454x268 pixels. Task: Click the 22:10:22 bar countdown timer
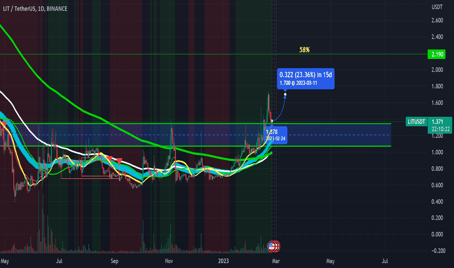(441, 129)
